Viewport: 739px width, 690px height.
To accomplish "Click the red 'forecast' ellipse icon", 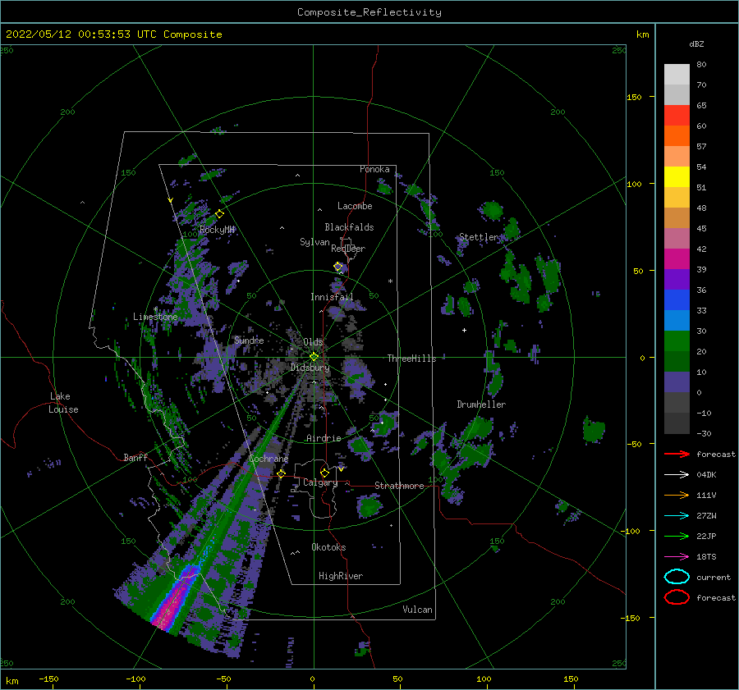I will [677, 597].
